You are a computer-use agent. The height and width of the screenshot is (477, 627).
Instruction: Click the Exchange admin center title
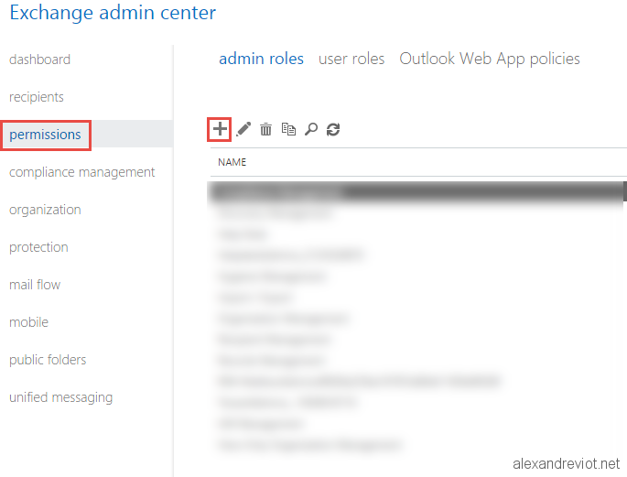coord(113,13)
